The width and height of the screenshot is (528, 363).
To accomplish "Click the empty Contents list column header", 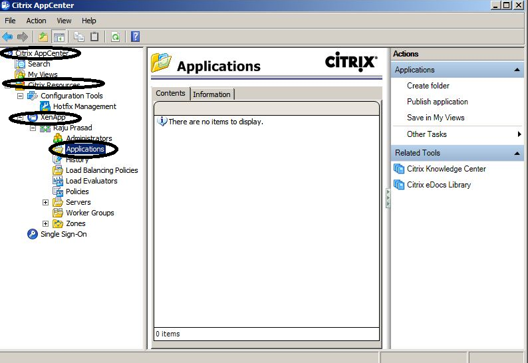I will click(x=267, y=109).
